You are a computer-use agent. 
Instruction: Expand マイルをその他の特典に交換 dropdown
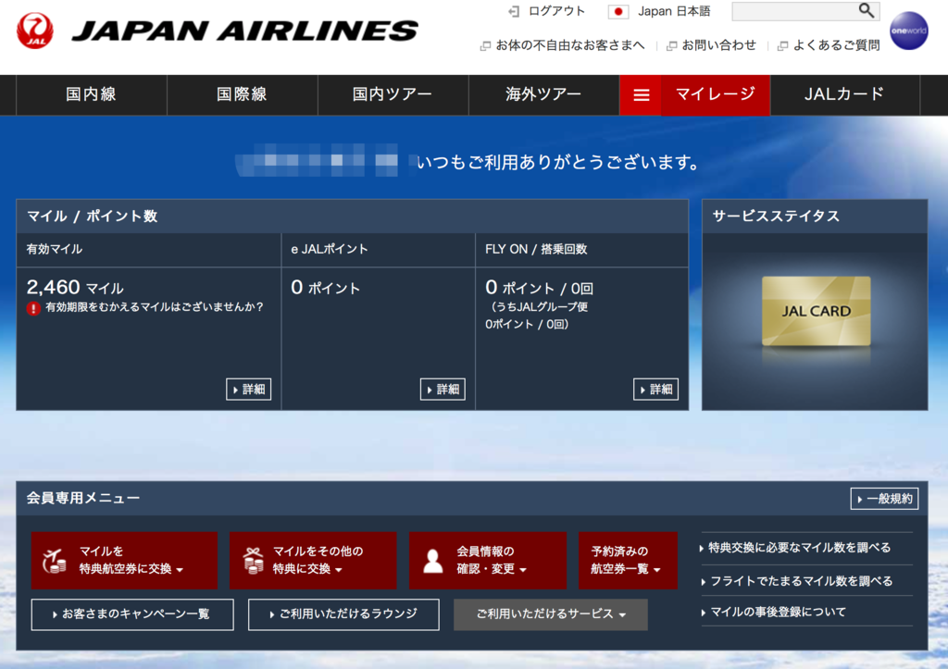click(x=313, y=560)
